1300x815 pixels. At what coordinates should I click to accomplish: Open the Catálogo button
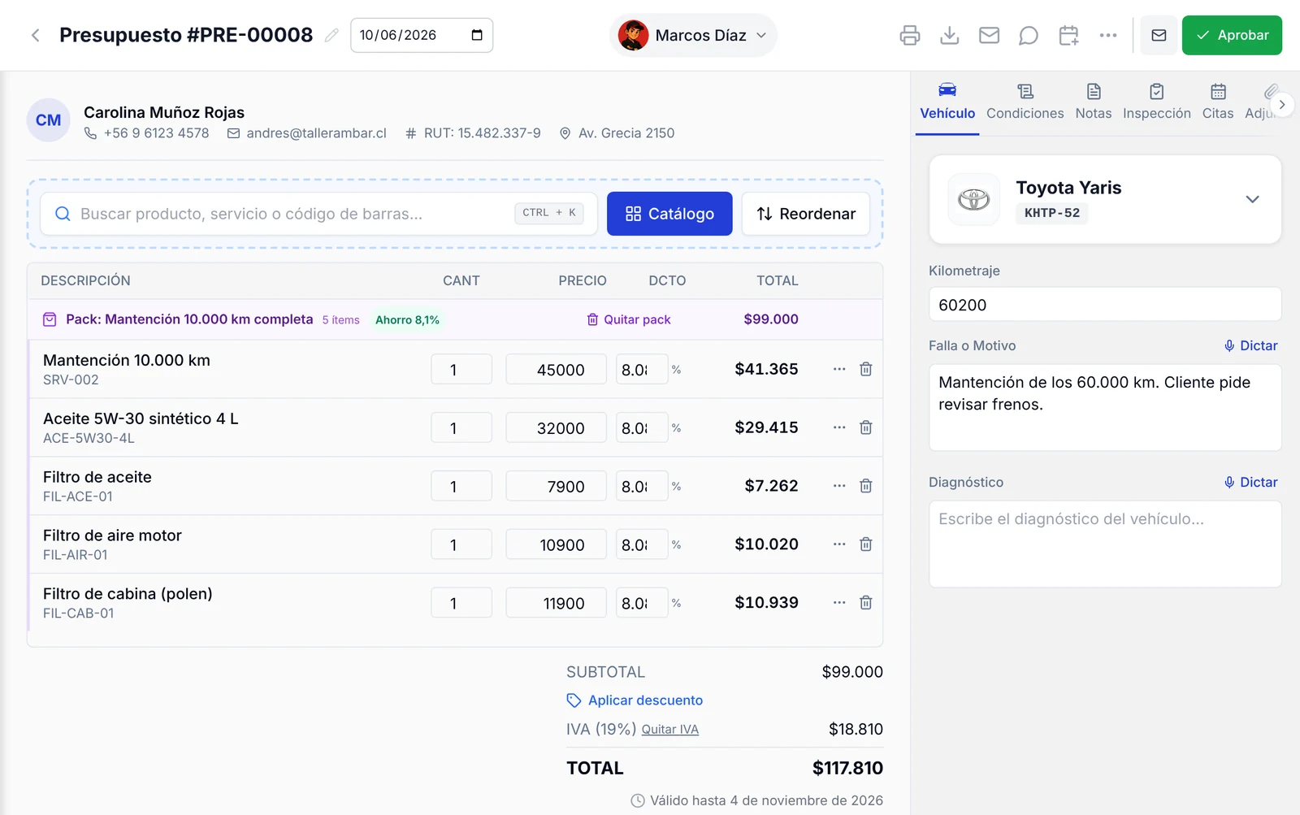click(669, 214)
